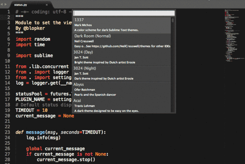Click 'current_message = None' assignment line
This screenshot has width=245, height=164.
[x=45, y=116]
